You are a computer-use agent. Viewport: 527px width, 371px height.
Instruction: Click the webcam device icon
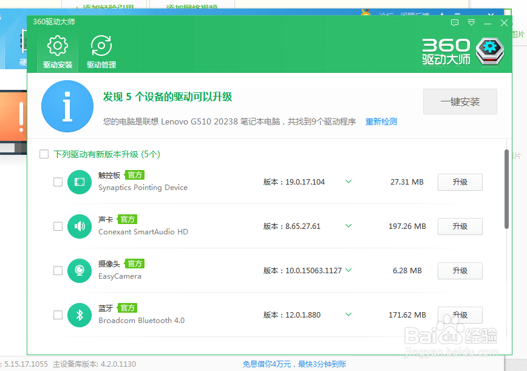(x=80, y=271)
